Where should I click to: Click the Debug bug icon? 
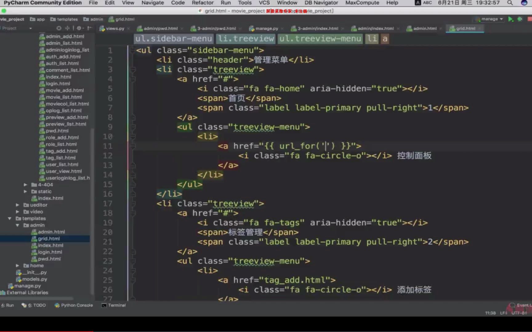[x=520, y=19]
